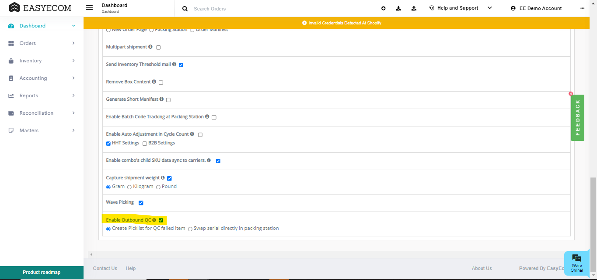This screenshot has height=280, width=597.
Task: Open the We're Online chat widget
Action: [576, 263]
